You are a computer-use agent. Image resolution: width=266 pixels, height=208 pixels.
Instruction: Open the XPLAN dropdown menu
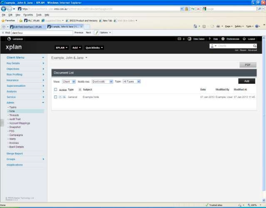tap(62, 48)
